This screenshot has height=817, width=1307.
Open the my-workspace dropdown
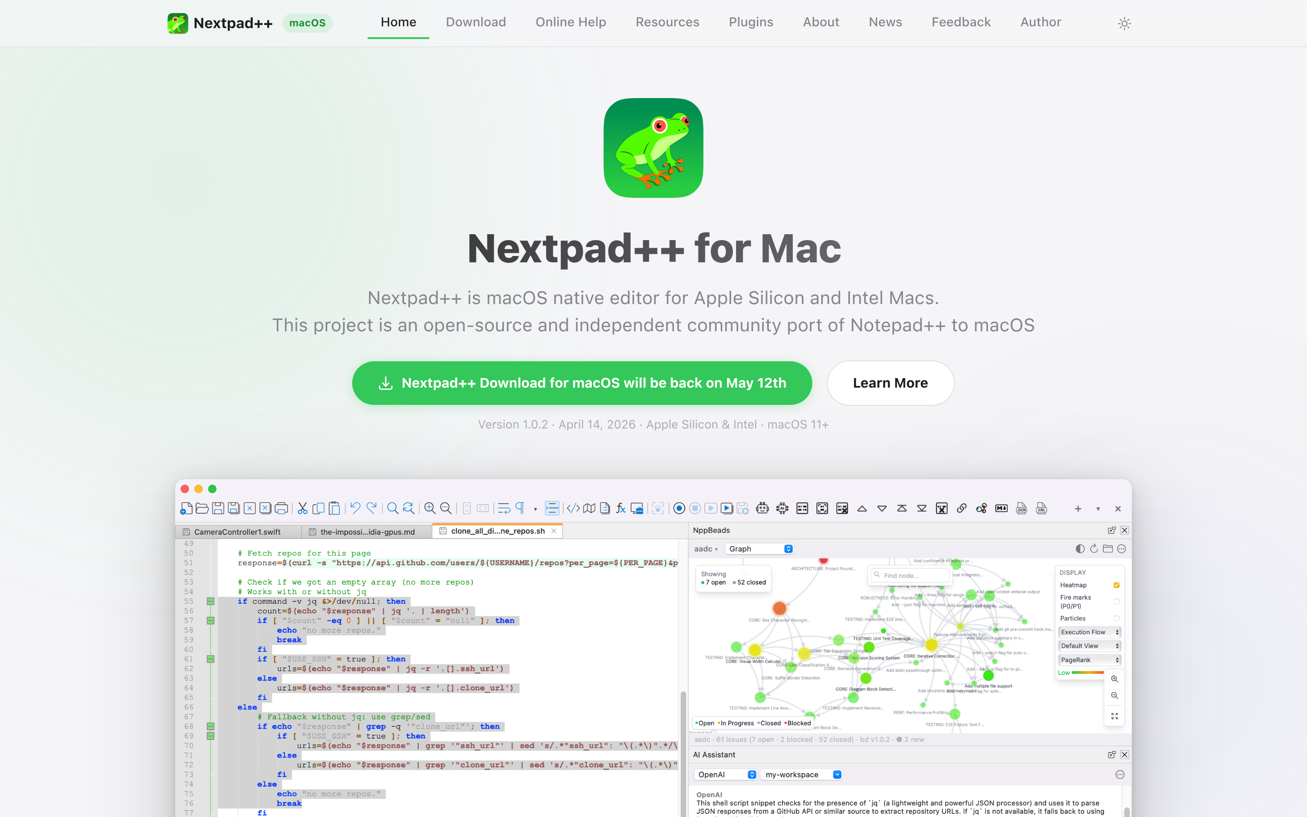802,774
